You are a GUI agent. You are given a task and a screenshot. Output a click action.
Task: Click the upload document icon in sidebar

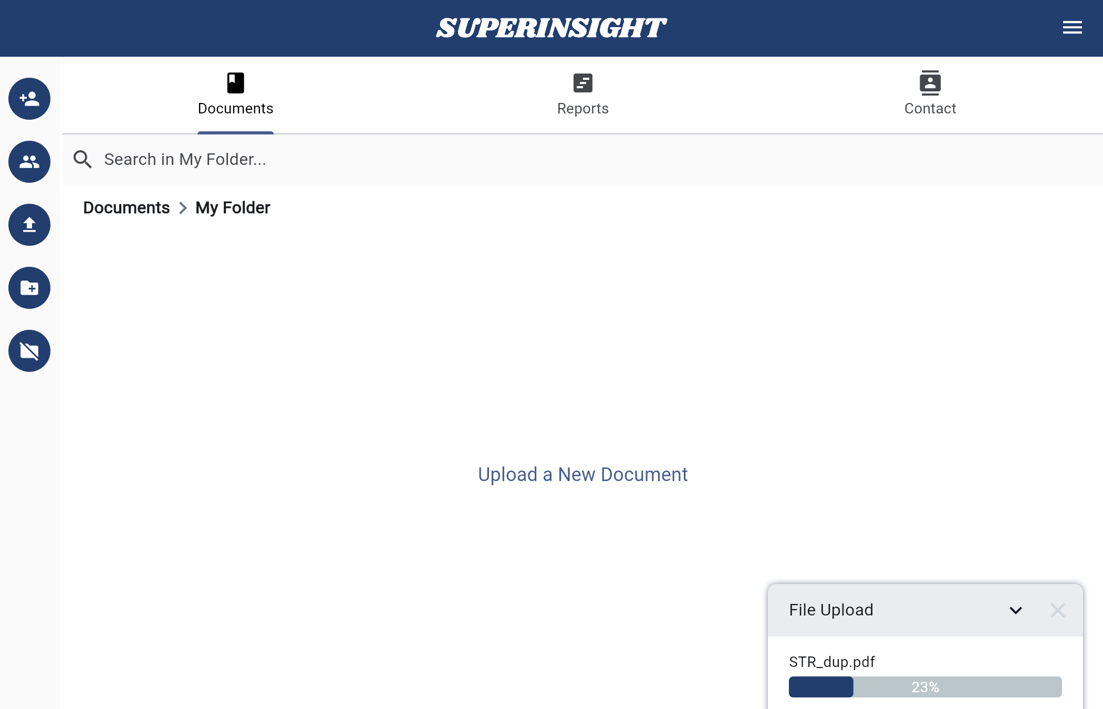(x=30, y=225)
